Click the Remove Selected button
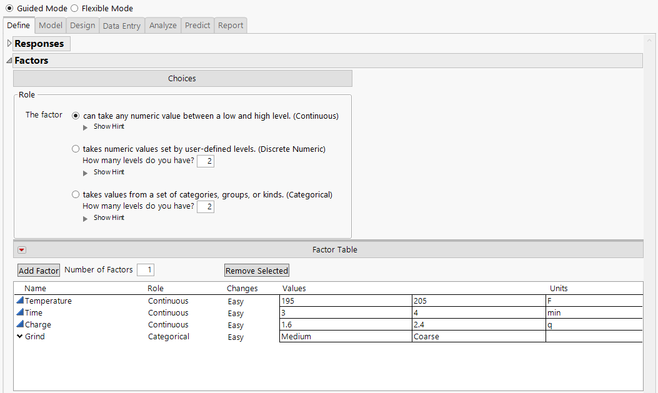This screenshot has width=658, height=393. 256,270
